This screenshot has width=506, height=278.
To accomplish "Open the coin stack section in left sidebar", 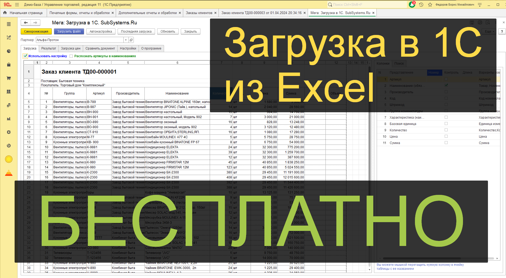I will click(9, 105).
